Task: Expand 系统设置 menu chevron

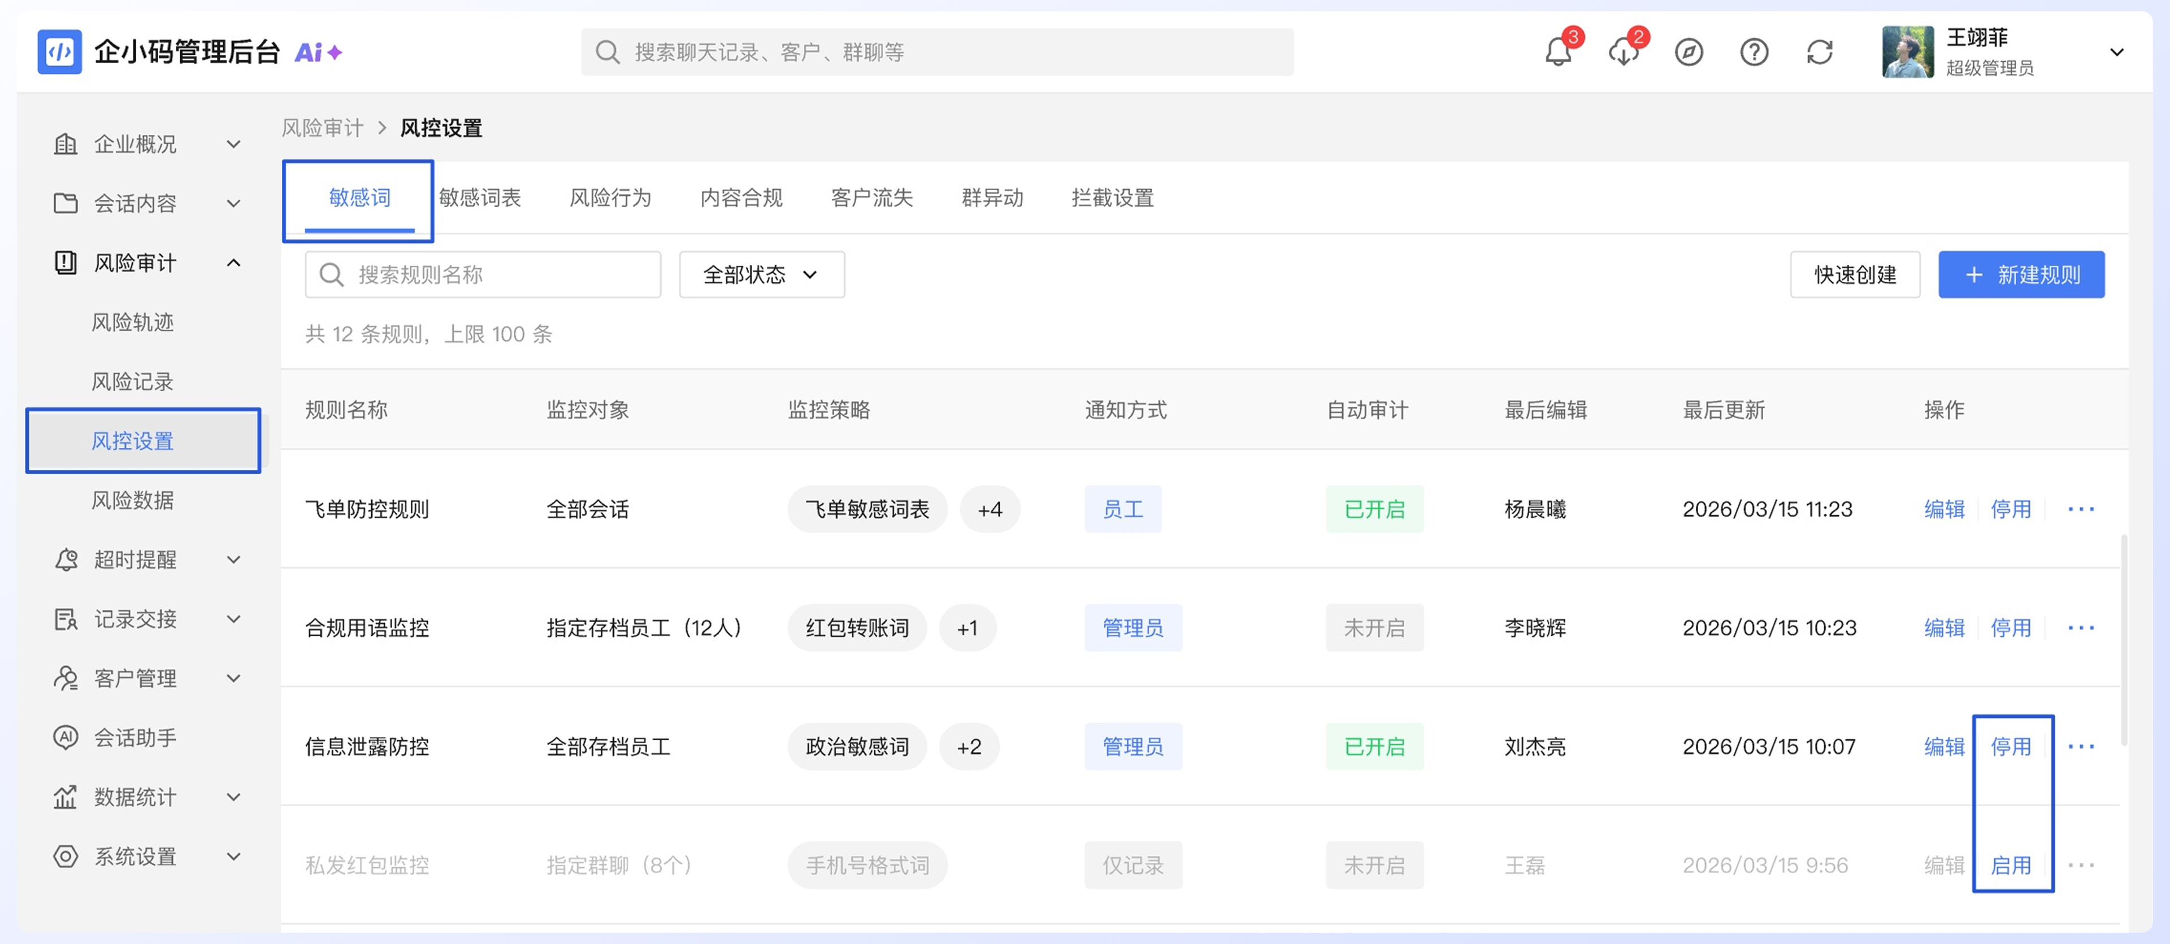Action: [234, 856]
